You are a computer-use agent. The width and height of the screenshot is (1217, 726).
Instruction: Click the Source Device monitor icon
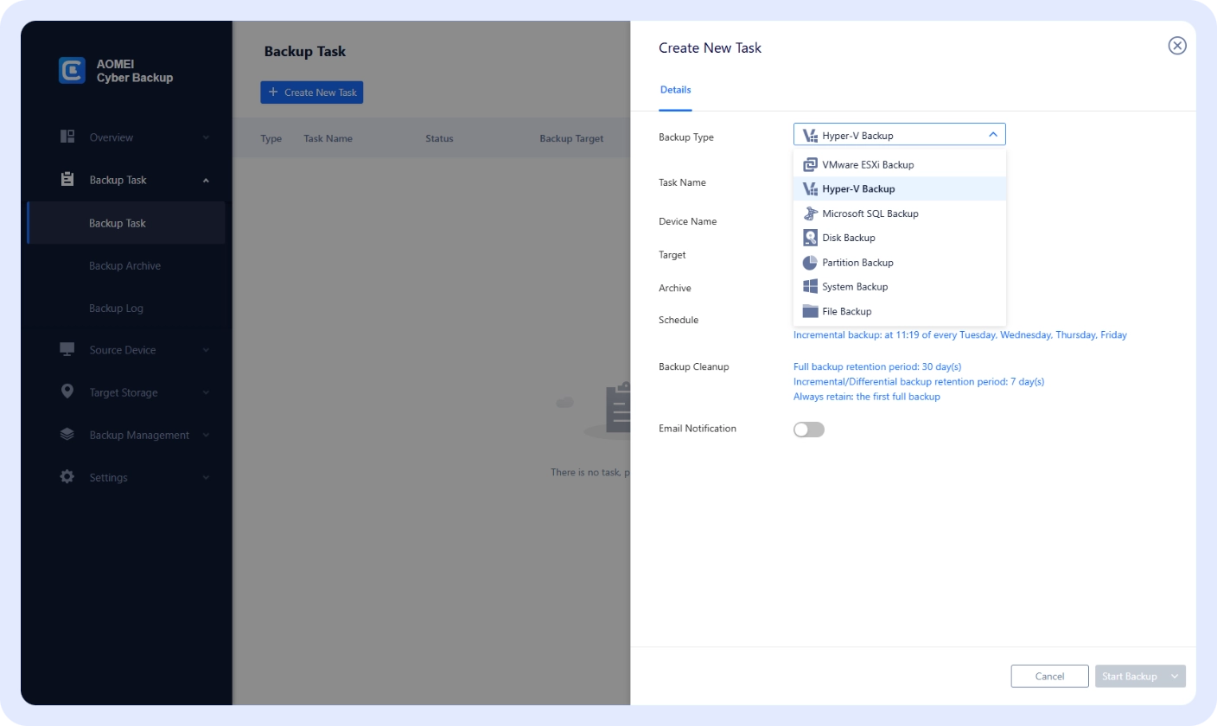click(67, 349)
